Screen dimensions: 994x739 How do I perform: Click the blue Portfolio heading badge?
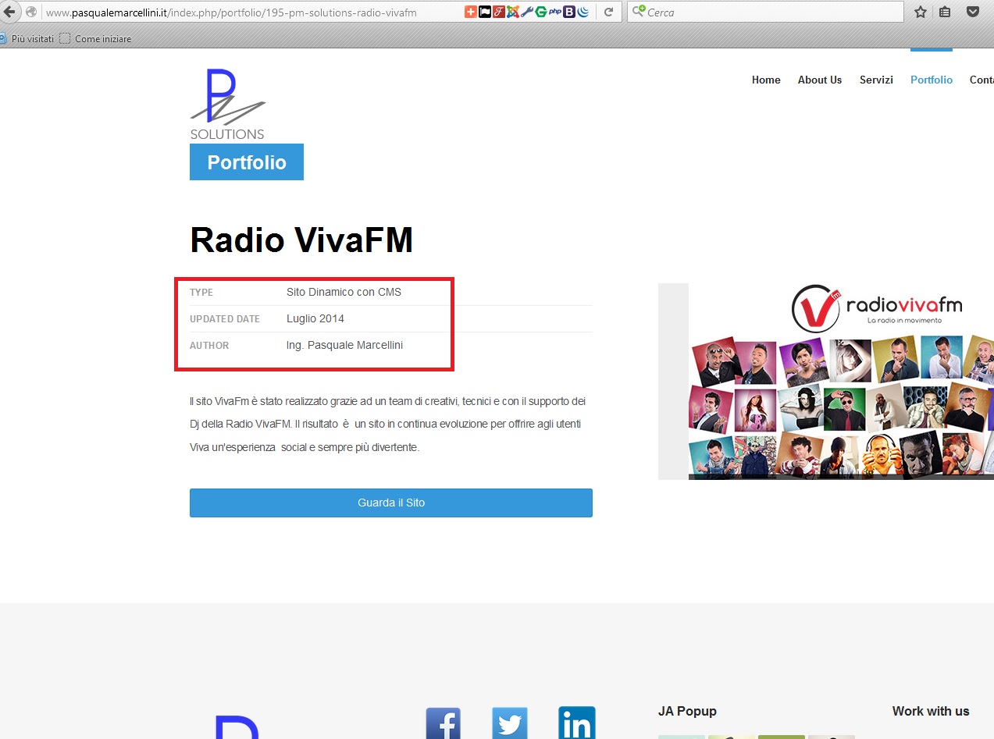click(247, 162)
